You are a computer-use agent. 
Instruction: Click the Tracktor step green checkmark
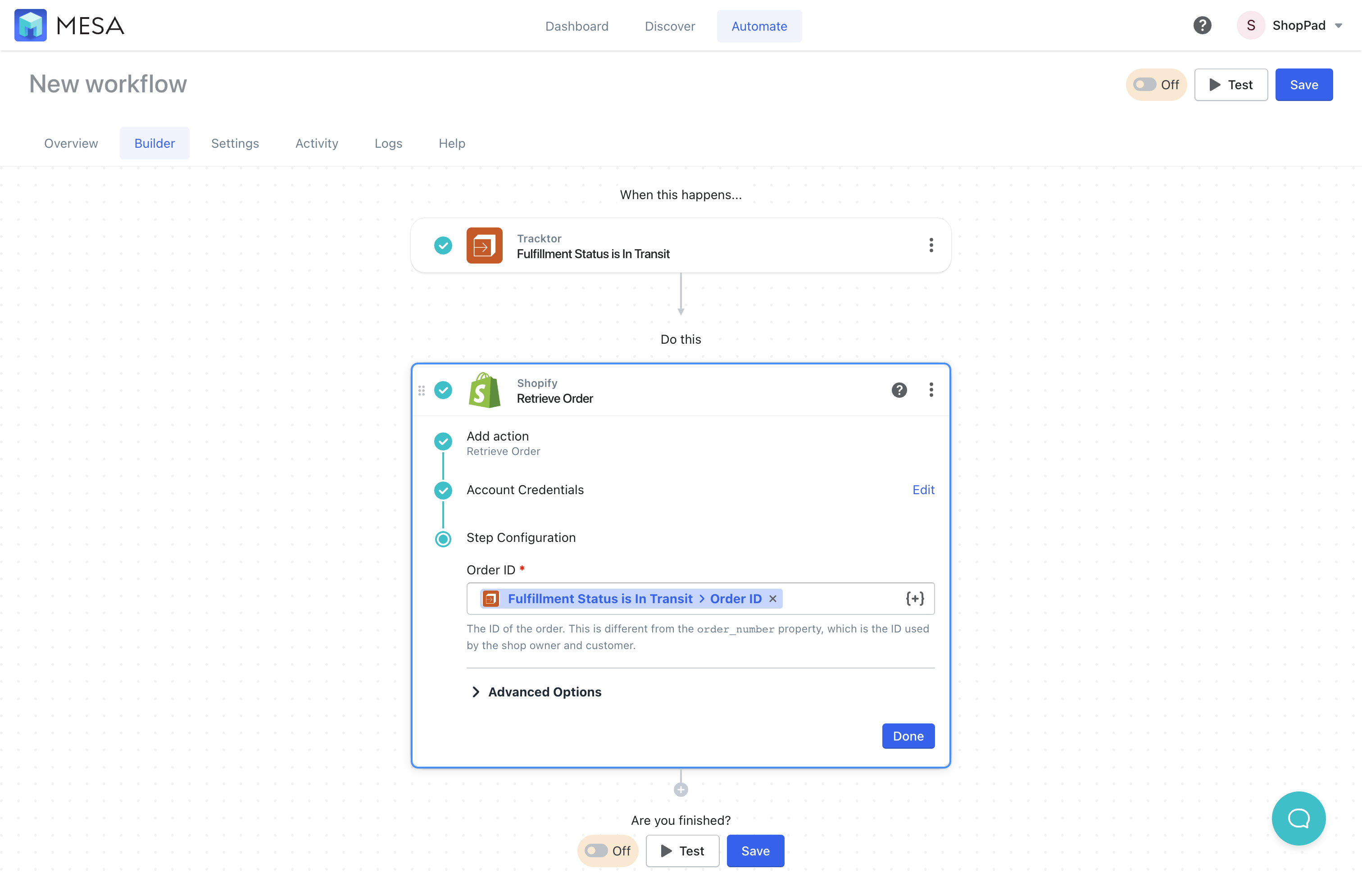[x=443, y=246]
